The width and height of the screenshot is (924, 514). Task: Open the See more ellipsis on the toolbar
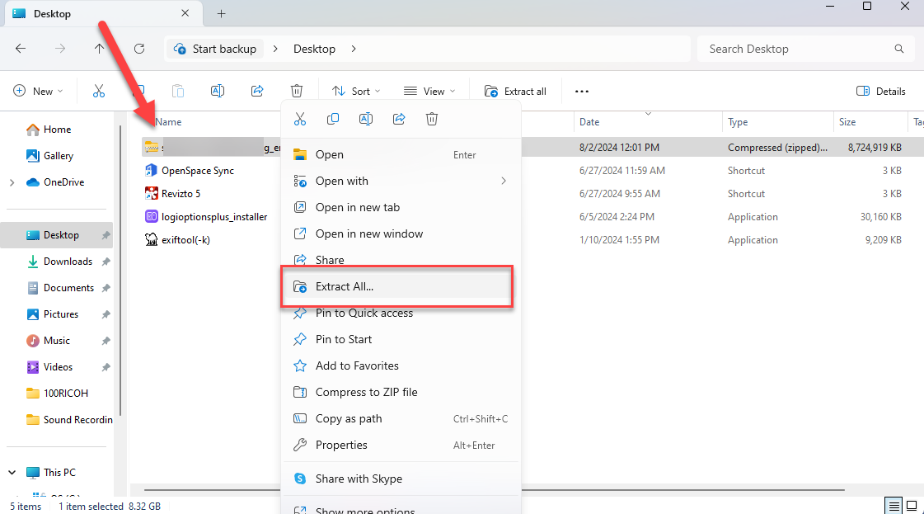[581, 91]
